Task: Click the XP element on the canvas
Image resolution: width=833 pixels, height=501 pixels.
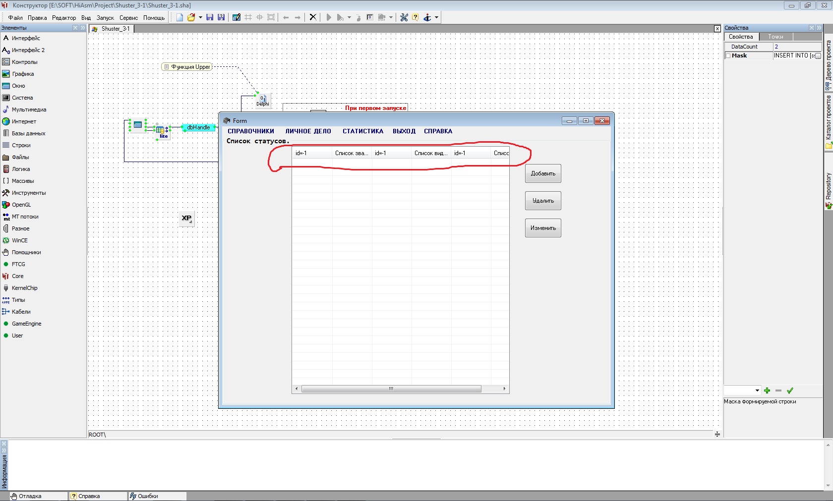Action: [186, 218]
